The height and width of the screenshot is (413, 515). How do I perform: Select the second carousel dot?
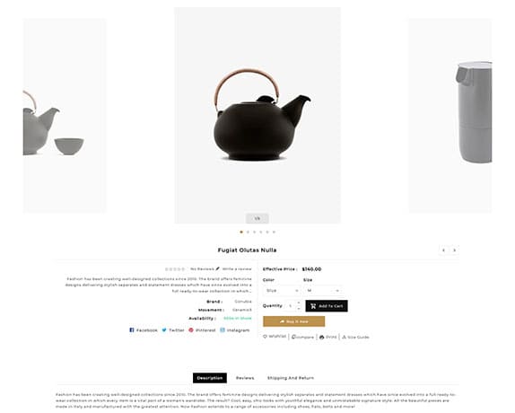click(x=248, y=232)
